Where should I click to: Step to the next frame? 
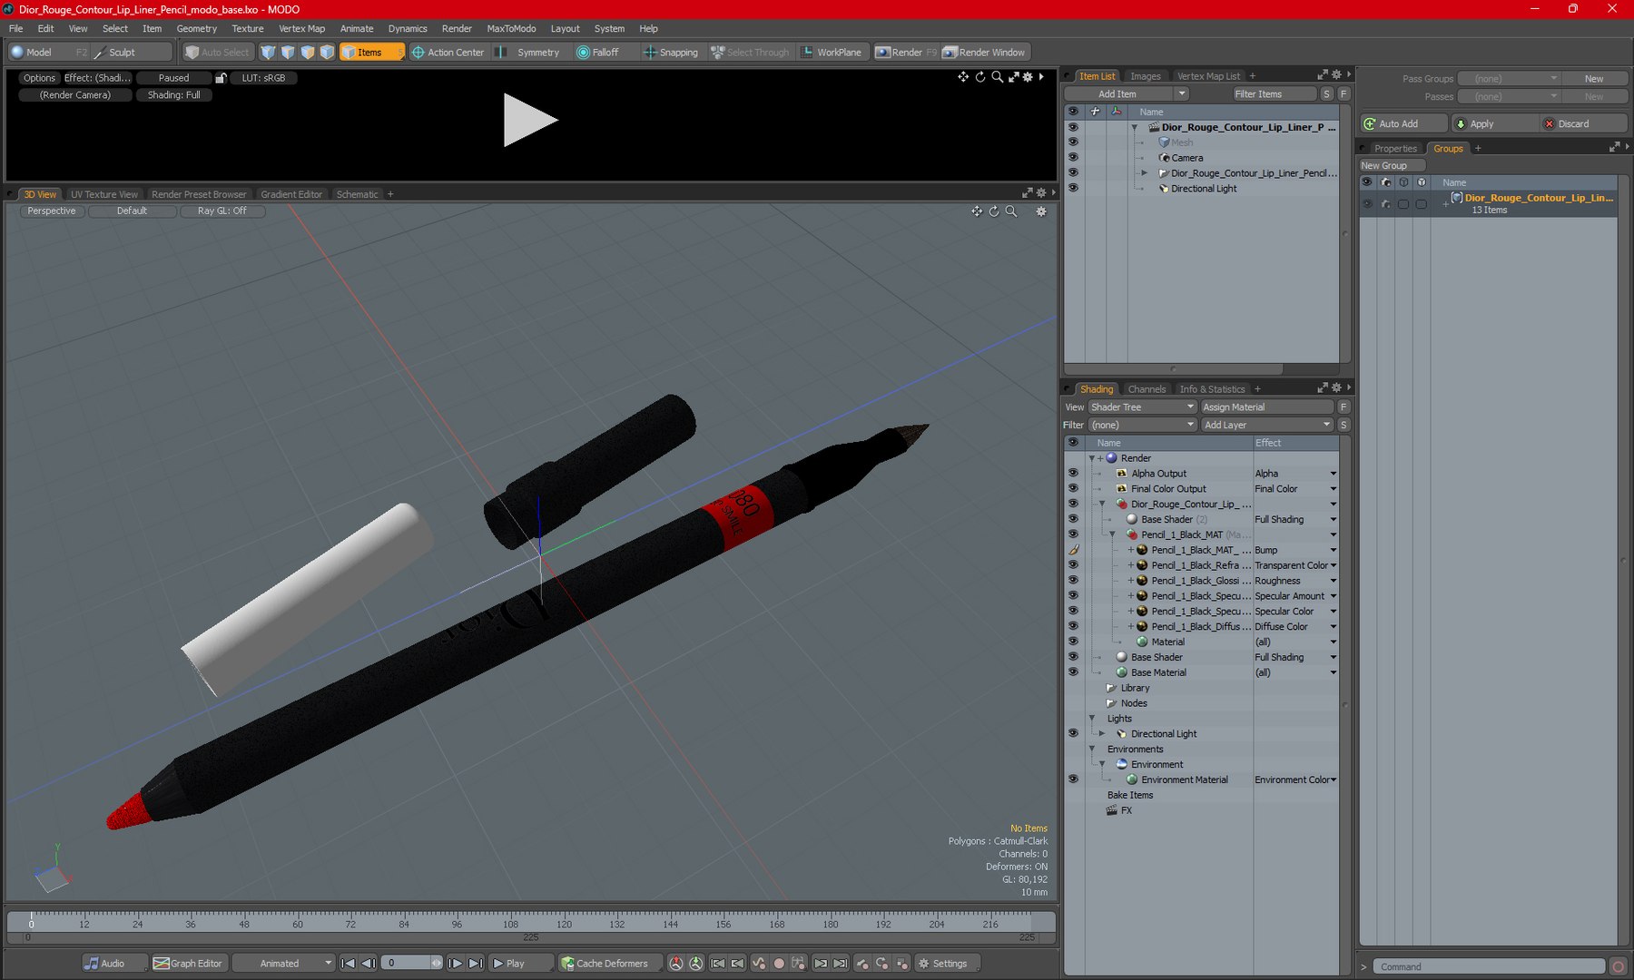tap(456, 964)
